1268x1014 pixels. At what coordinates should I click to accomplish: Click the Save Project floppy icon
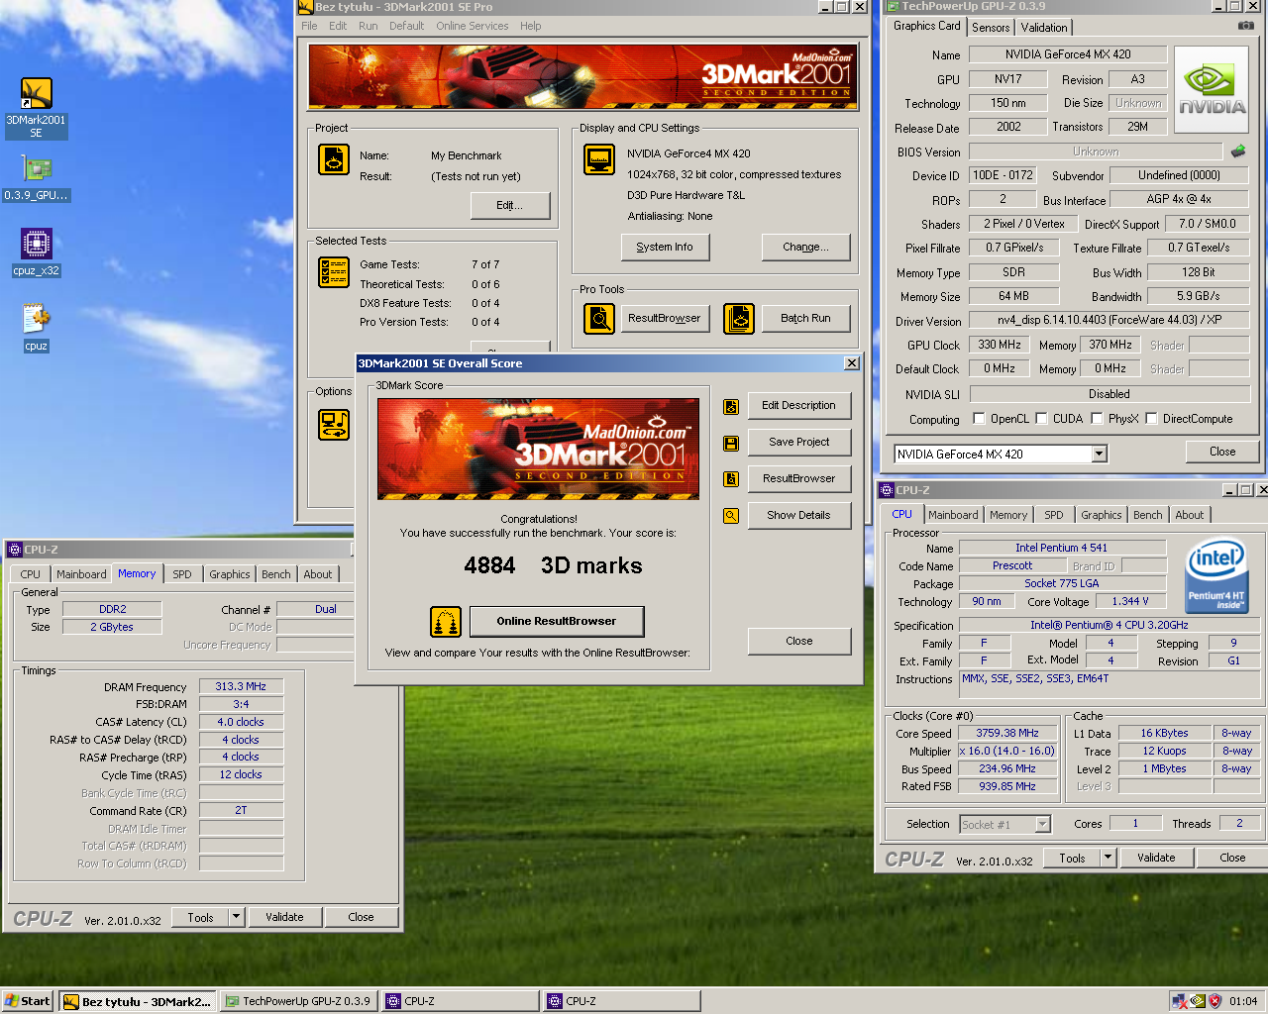pyautogui.click(x=731, y=443)
